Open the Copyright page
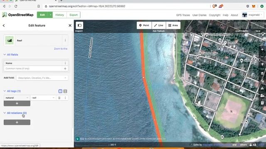Image resolution: width=266 pixels, height=149 pixels. click(214, 15)
